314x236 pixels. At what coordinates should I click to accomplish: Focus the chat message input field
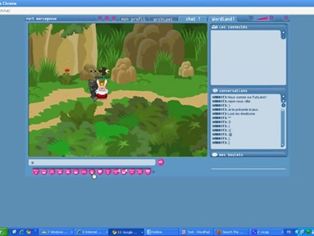pyautogui.click(x=92, y=163)
